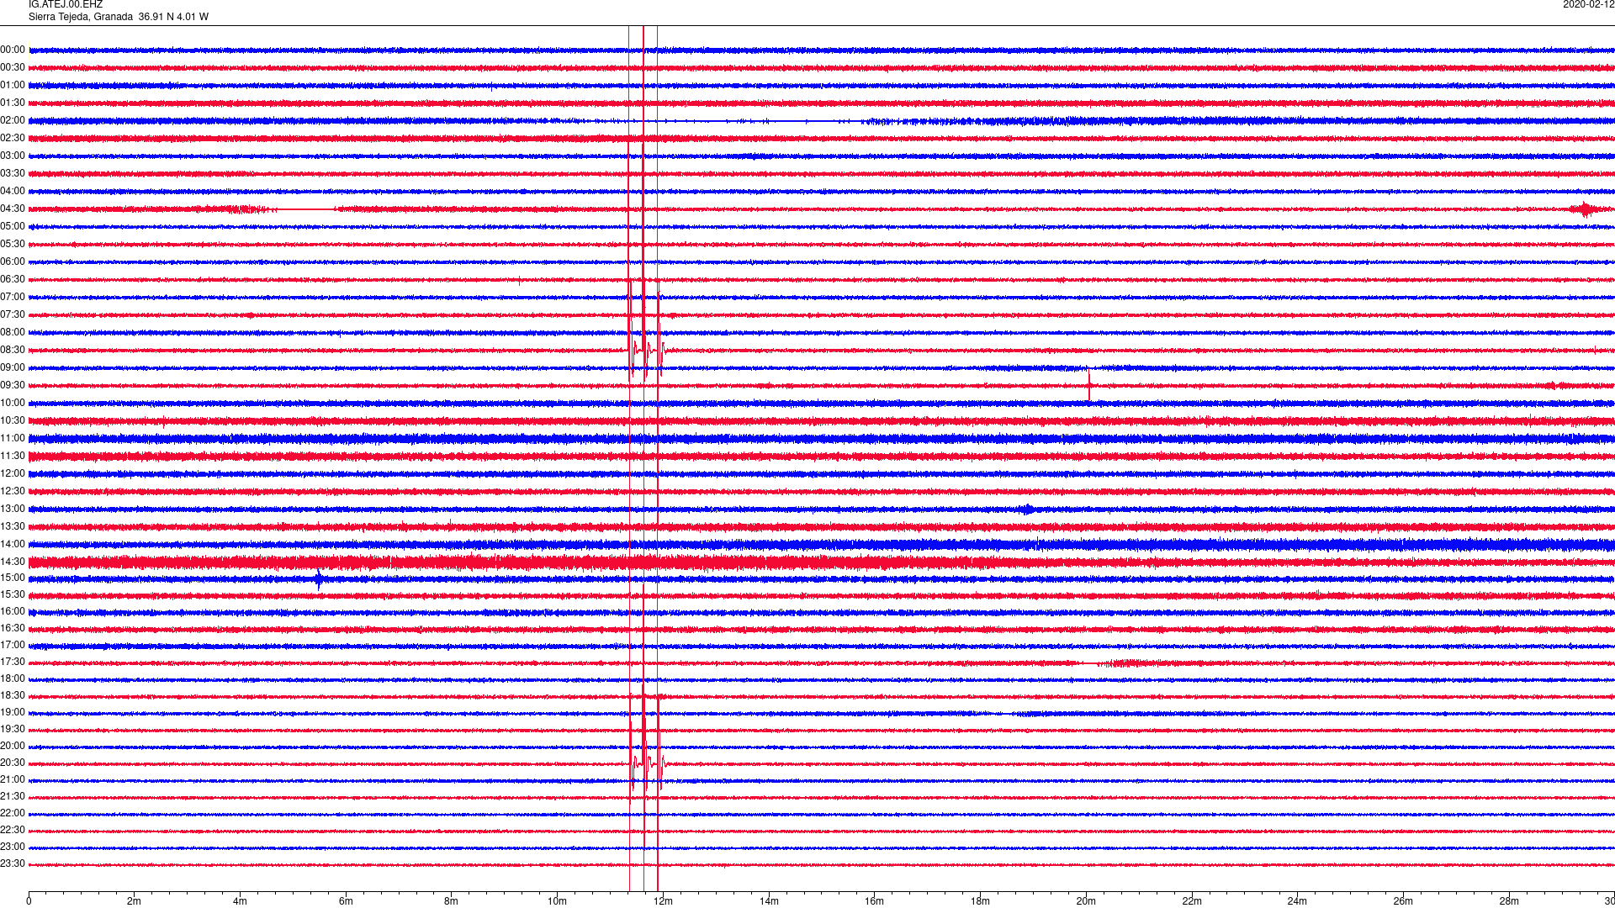Select the 01:30 time row label

click(x=13, y=103)
